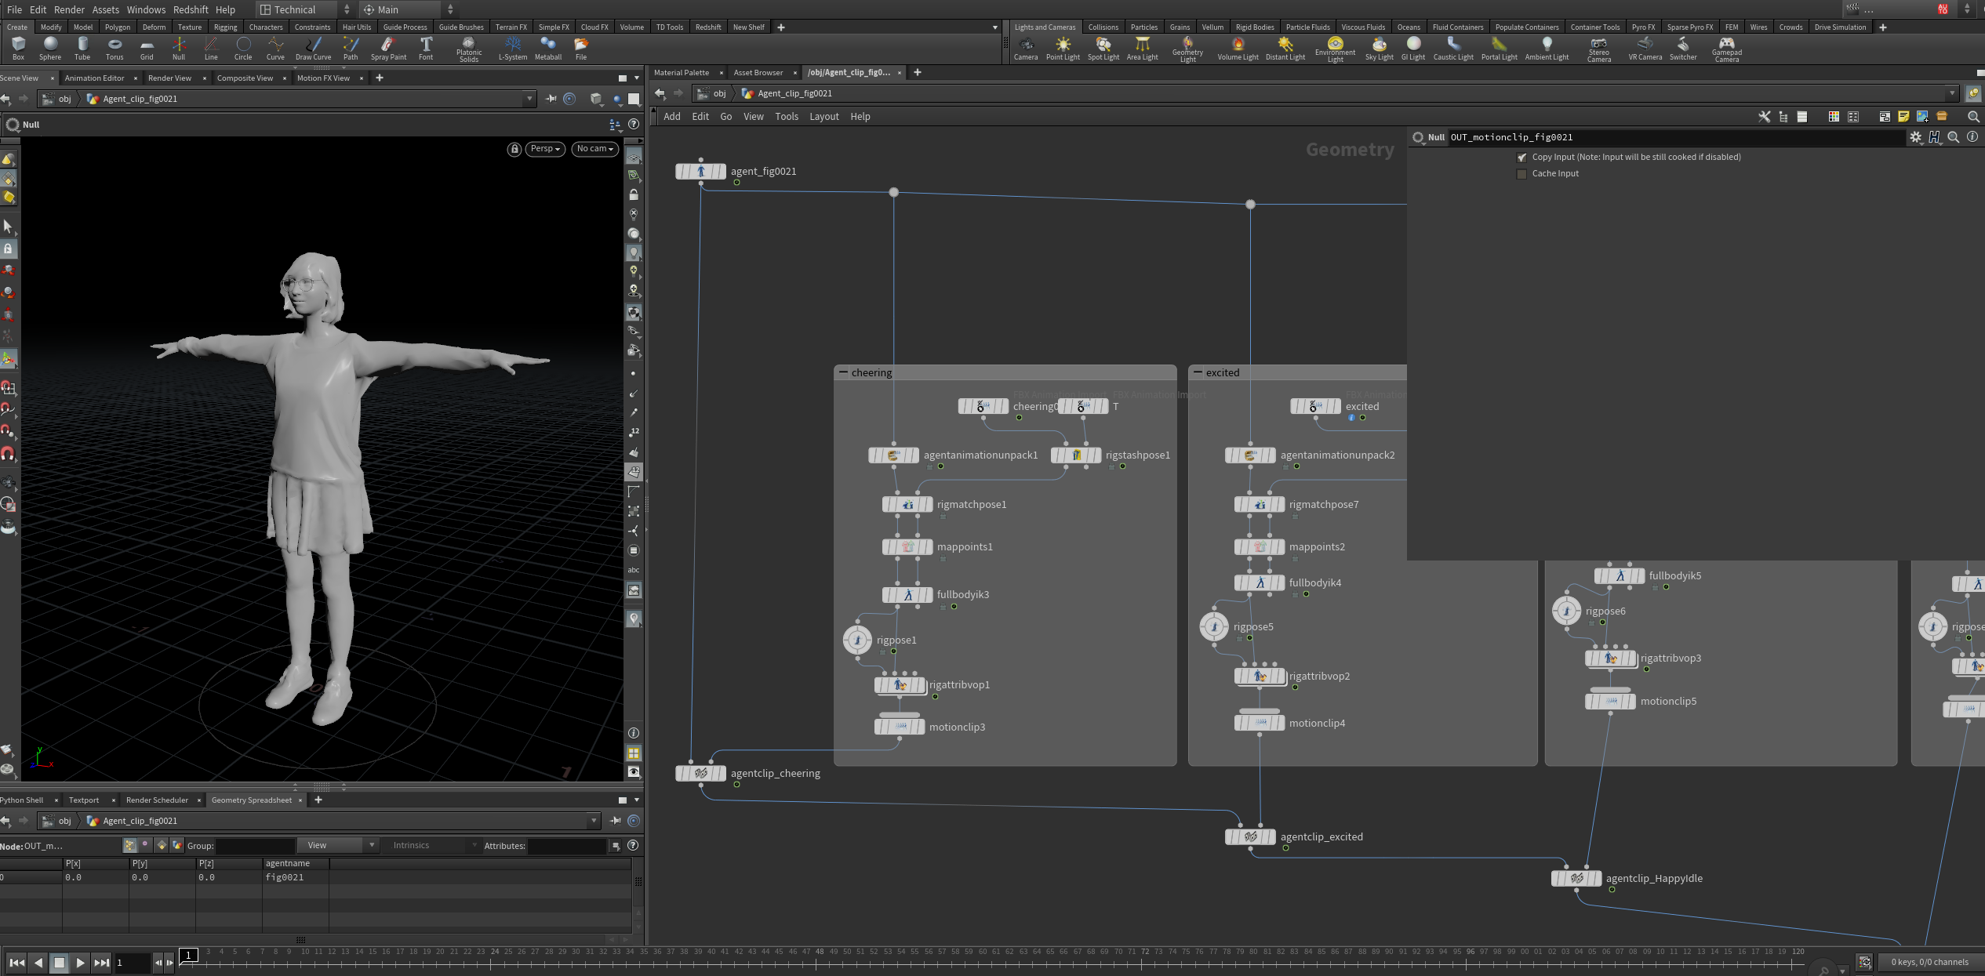Collapse the cheering network box
This screenshot has width=1985, height=976.
[842, 372]
